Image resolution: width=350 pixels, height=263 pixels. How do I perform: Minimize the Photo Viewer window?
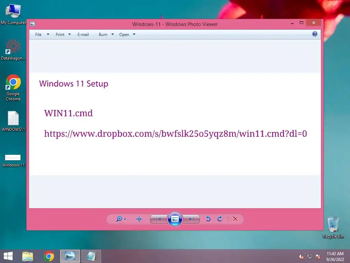pyautogui.click(x=292, y=23)
